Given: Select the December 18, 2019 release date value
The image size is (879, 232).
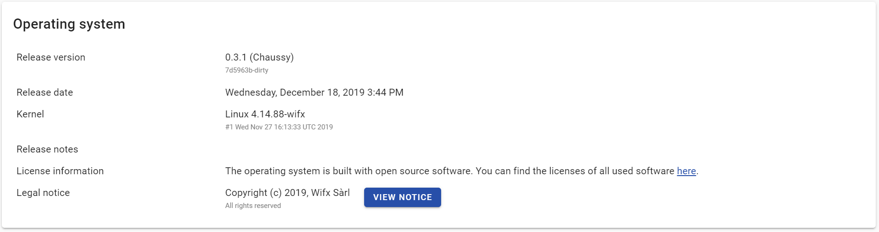Looking at the screenshot, I should tap(314, 92).
